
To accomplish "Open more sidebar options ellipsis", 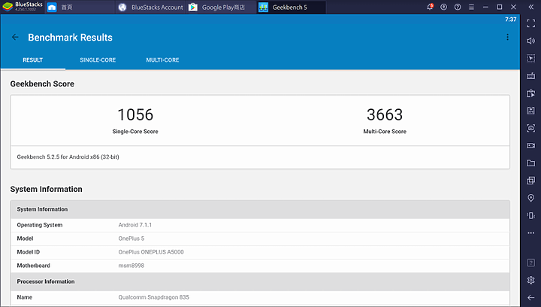I will click(530, 233).
